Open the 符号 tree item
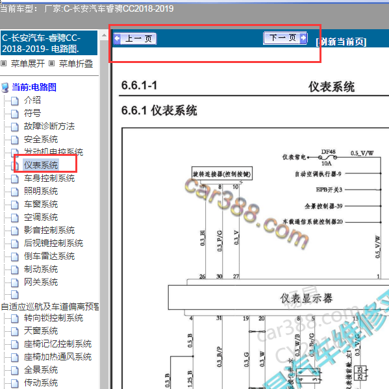Viewport: 389px width, 389px height. click(32, 113)
